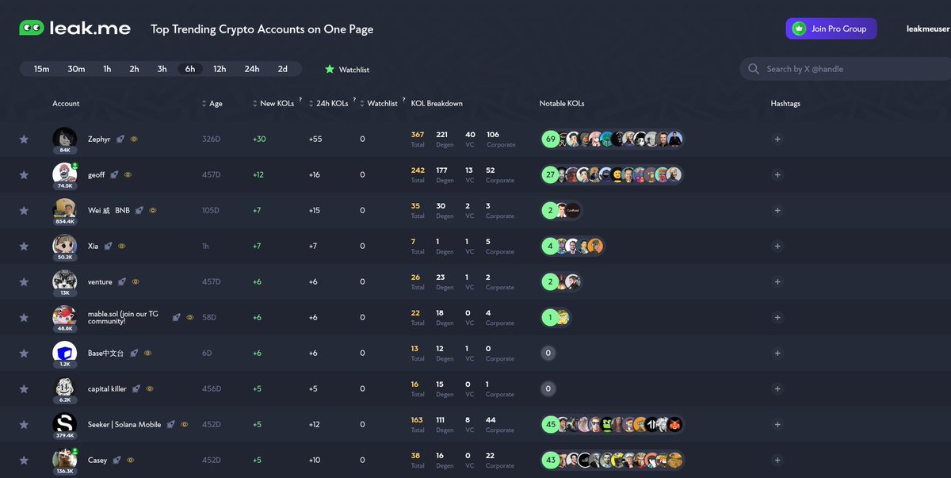Open the Watchlist filter

[346, 70]
